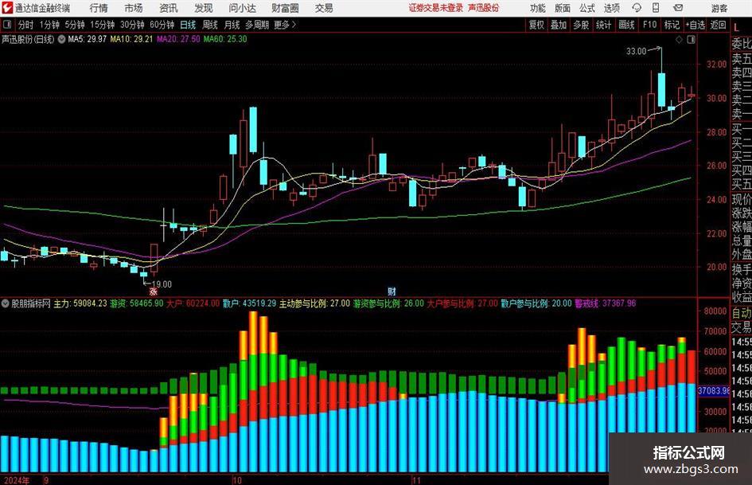Click the 返回 back button

(x=718, y=25)
